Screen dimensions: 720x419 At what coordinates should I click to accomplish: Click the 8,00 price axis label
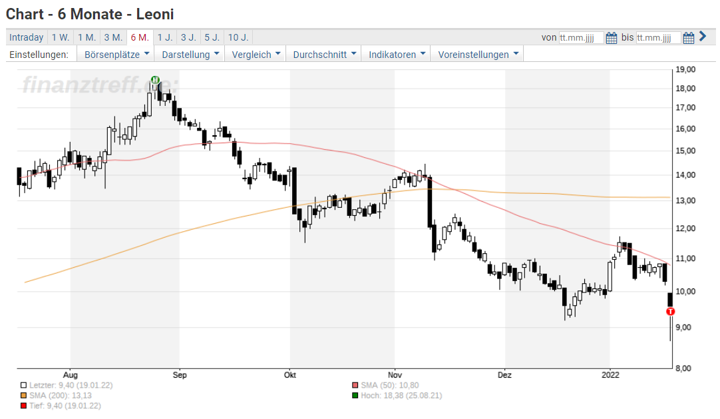683,368
